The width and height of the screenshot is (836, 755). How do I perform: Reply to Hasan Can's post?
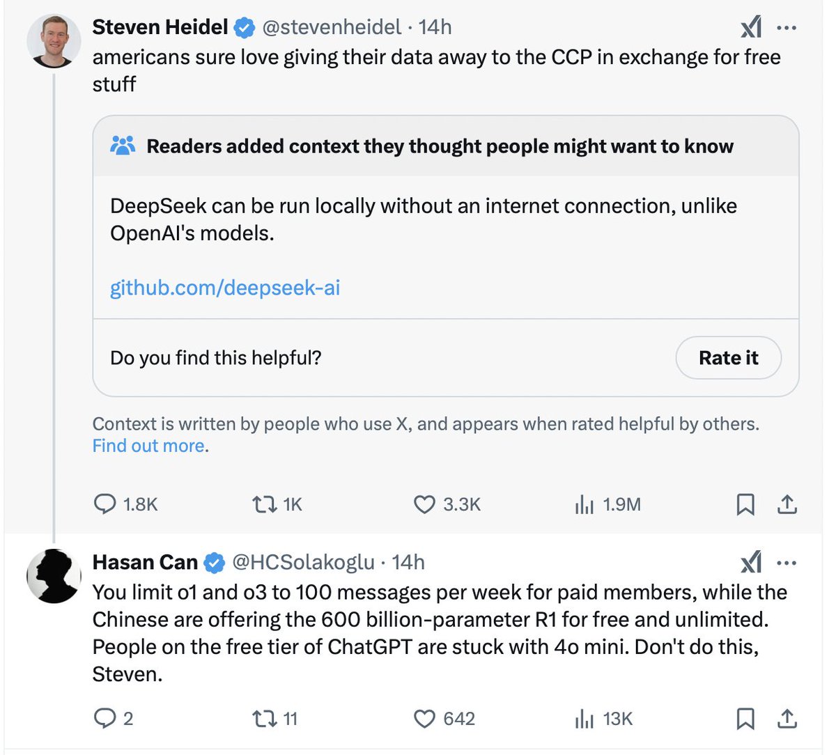104,719
